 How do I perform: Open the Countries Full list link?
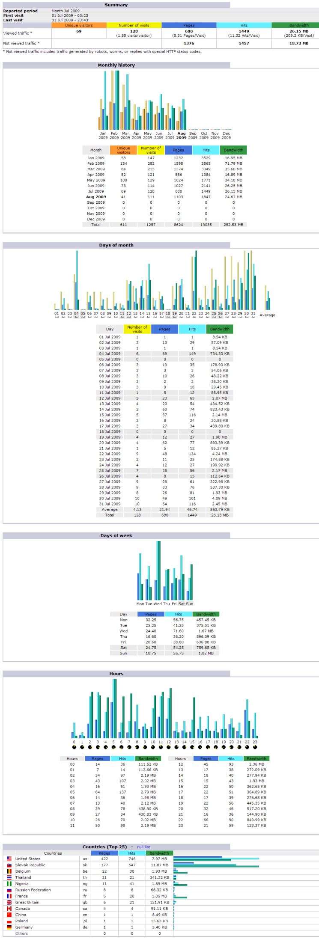pyautogui.click(x=143, y=847)
